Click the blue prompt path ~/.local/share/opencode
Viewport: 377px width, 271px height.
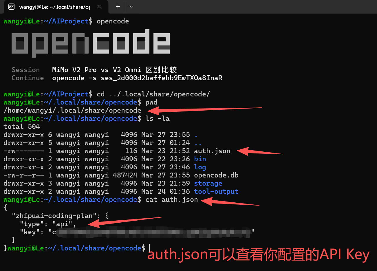(90, 118)
